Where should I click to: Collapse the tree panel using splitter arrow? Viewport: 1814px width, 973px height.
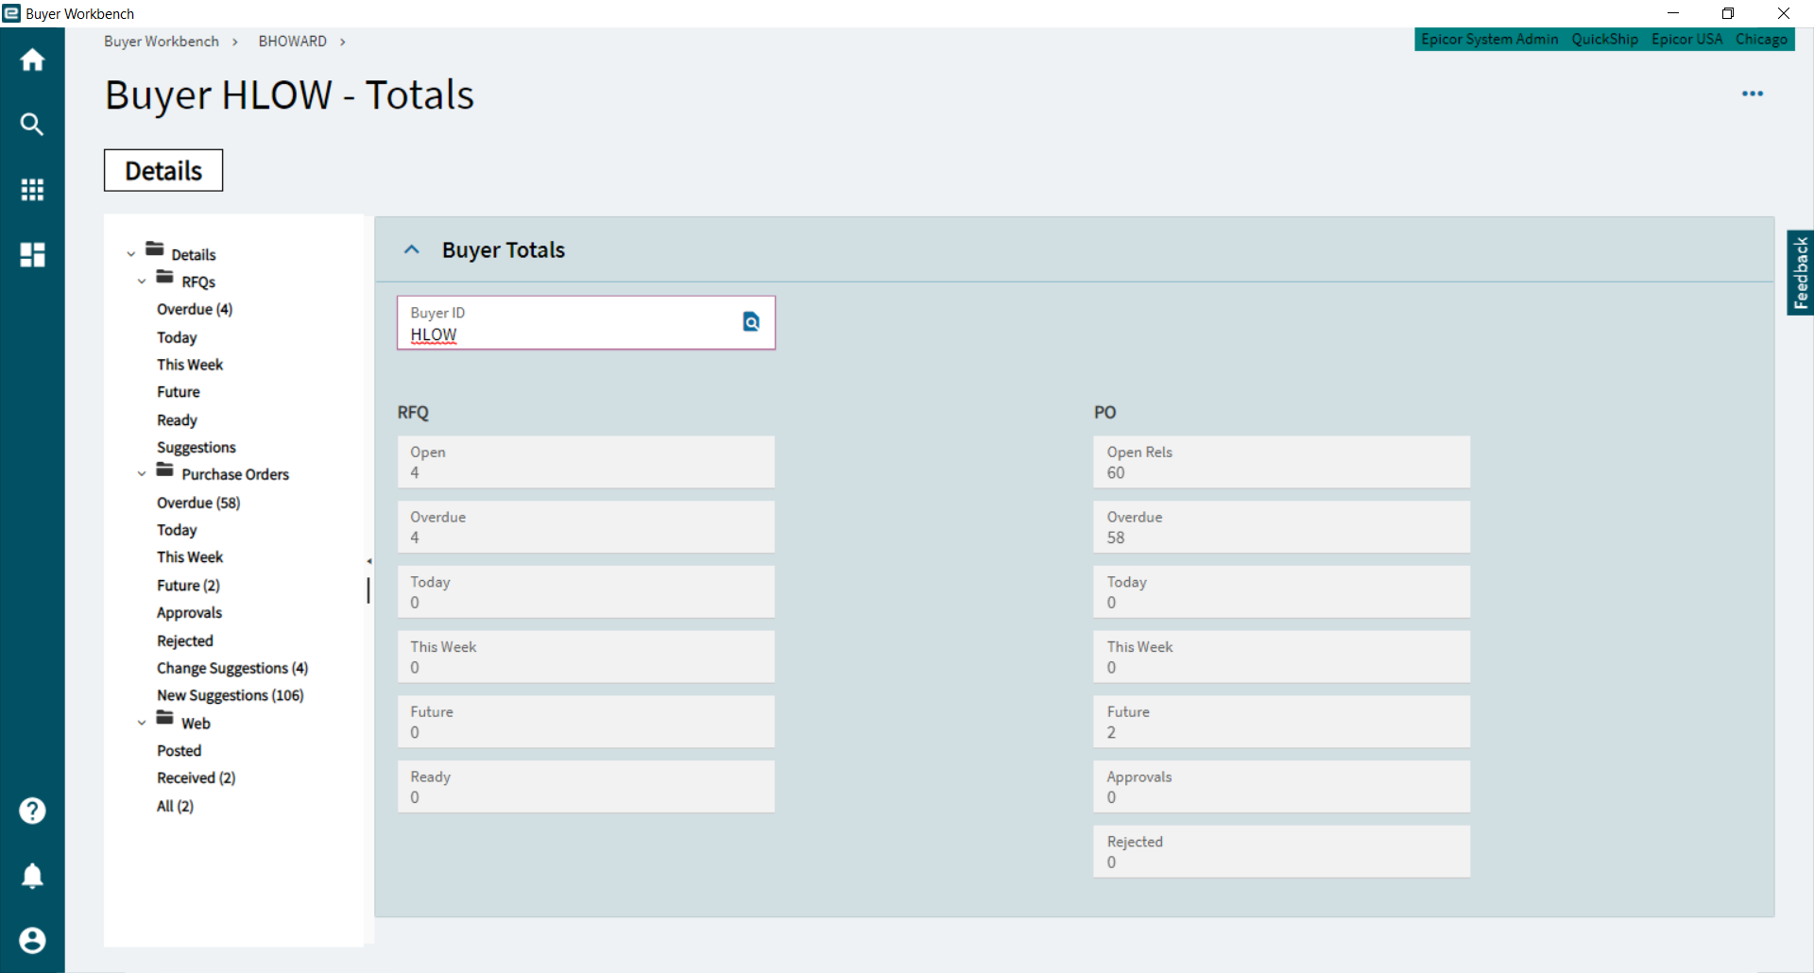(368, 561)
